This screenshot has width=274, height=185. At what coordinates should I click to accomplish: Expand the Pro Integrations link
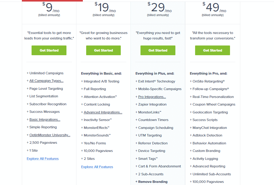tap(152, 96)
